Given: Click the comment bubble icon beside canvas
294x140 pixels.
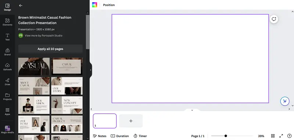Looking at the screenshot, I should [x=274, y=19].
